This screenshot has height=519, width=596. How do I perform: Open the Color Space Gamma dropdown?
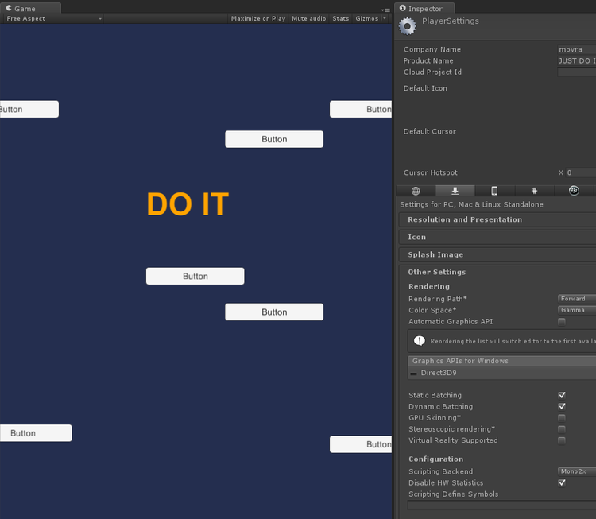click(x=577, y=310)
